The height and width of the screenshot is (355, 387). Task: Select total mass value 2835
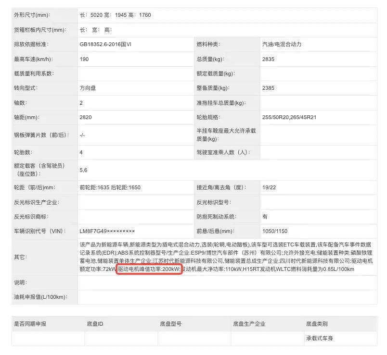click(268, 59)
